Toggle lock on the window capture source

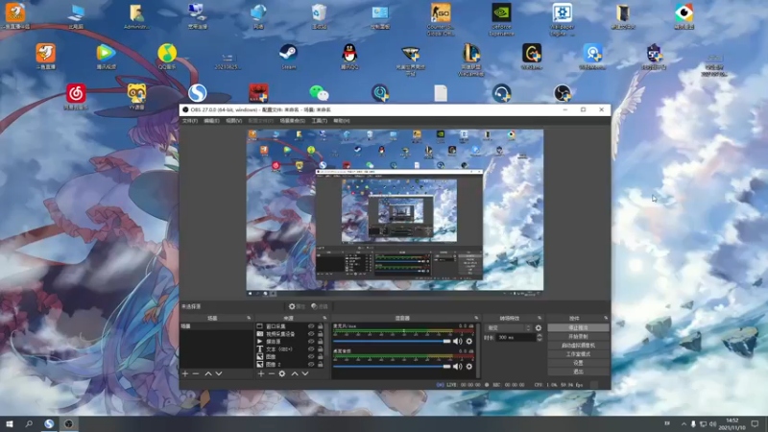(320, 326)
